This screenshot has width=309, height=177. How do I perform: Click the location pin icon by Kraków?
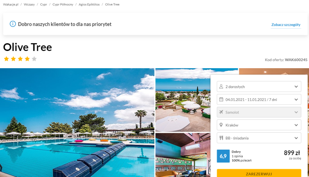click(x=221, y=125)
